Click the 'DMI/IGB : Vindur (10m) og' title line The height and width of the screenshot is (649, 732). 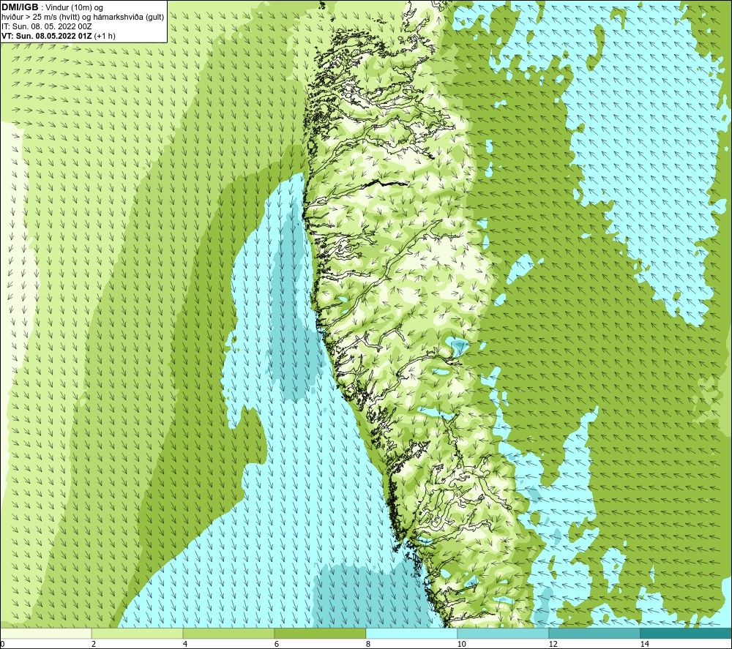pos(52,7)
